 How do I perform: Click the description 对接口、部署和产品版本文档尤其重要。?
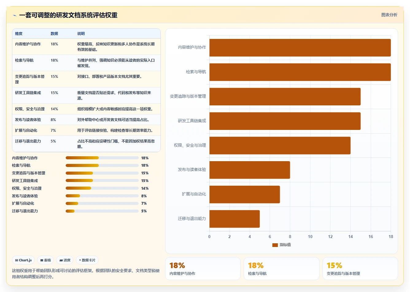click(110, 77)
